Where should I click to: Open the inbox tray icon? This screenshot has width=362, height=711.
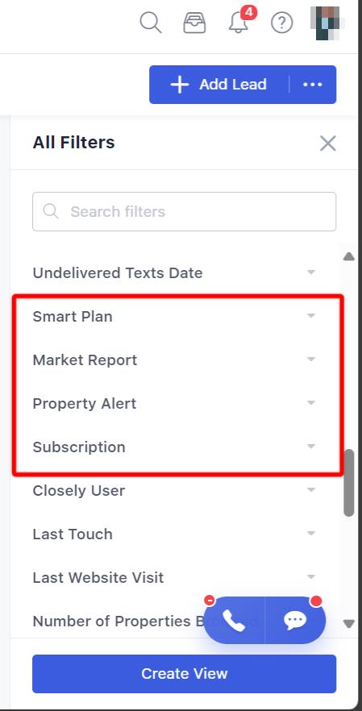click(194, 23)
